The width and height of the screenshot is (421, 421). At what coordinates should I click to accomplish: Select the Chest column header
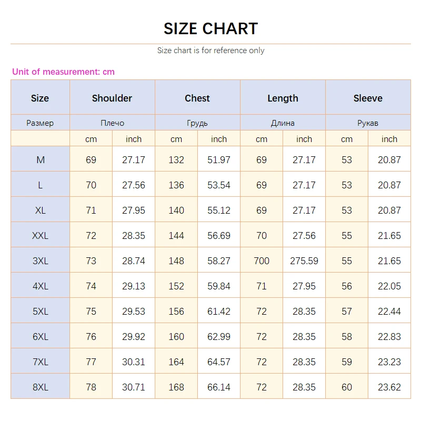coord(197,98)
